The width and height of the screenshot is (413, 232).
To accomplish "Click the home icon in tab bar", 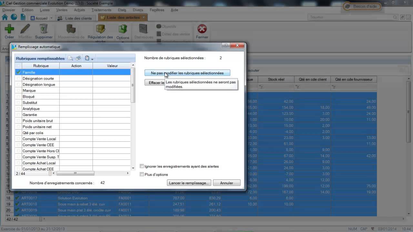I will 5,17.
